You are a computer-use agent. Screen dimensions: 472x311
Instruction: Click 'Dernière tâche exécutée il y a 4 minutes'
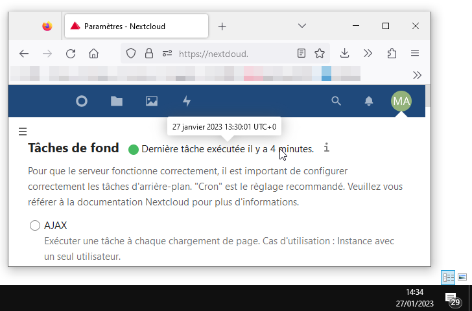228,149
